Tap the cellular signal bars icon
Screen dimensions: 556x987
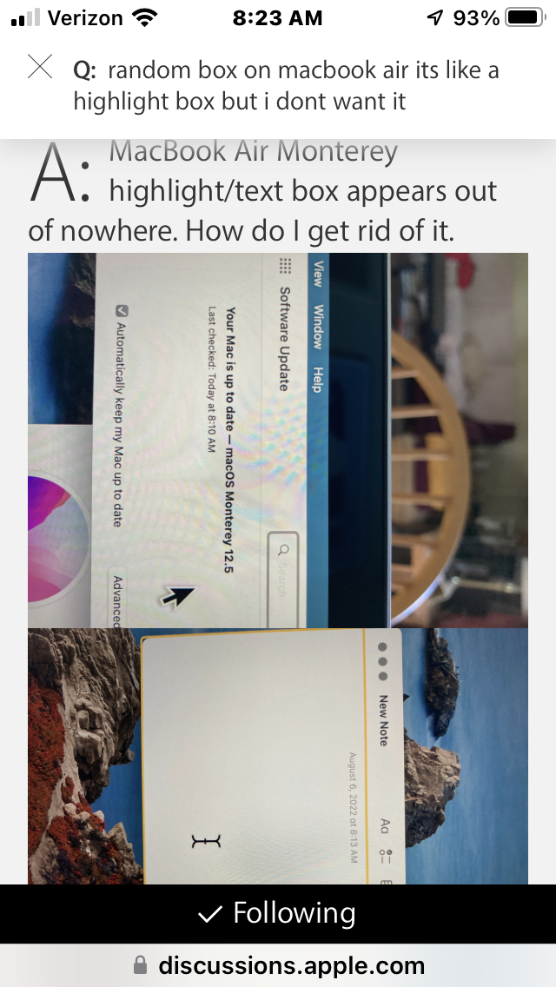26,19
